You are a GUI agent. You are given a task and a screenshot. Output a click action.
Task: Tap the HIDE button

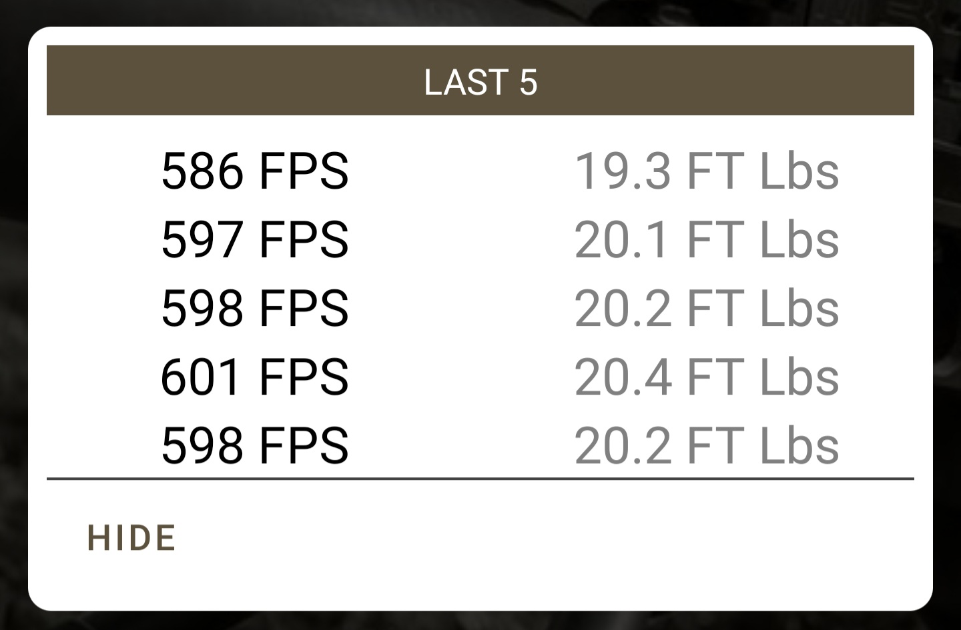pos(131,538)
